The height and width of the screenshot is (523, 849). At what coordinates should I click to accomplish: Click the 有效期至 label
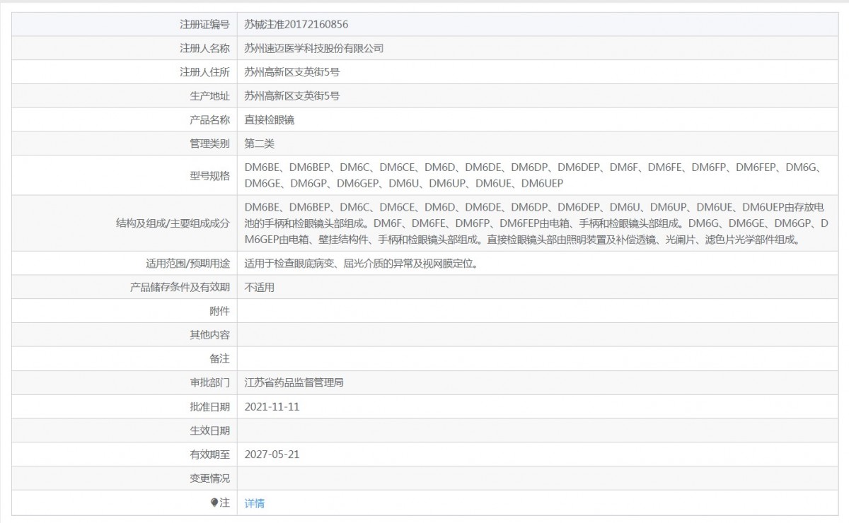coord(210,454)
